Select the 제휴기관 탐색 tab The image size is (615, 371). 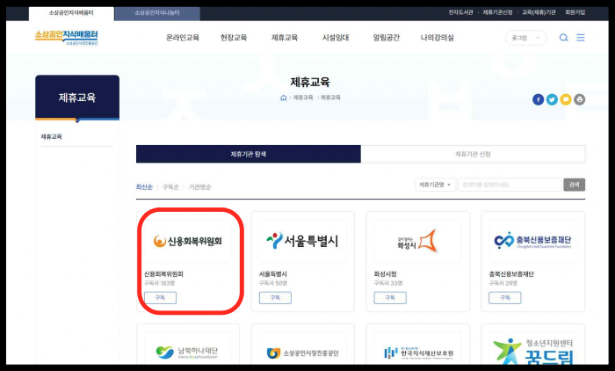point(248,154)
